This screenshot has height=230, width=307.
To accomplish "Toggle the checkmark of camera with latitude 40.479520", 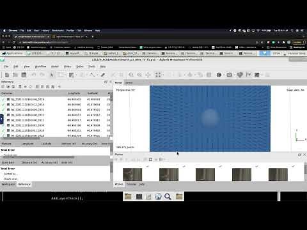I will click(3, 110).
